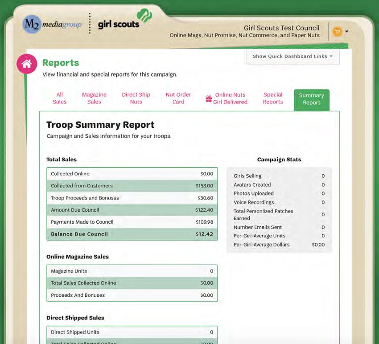379x344 pixels.
Task: Click the Girls Selling stat
Action: (x=279, y=176)
